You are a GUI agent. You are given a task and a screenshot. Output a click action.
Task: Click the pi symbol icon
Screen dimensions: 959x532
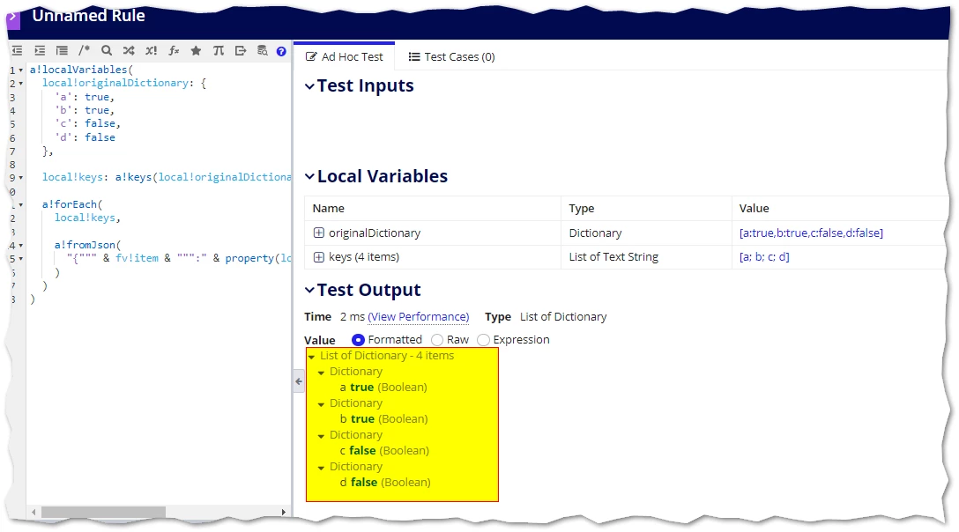[219, 51]
